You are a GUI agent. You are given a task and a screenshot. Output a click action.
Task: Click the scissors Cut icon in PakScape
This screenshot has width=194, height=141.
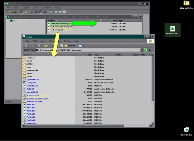point(32,12)
